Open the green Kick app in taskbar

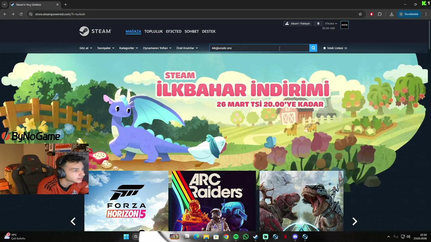pyautogui.click(x=266, y=237)
